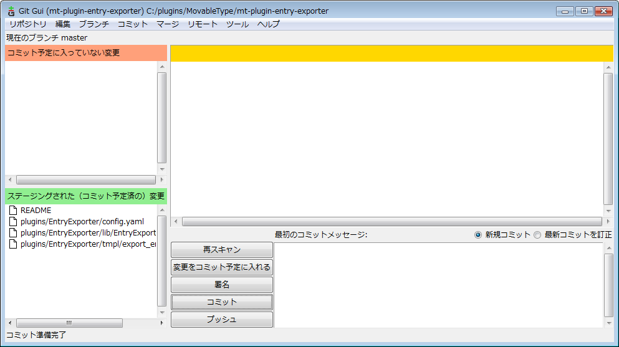The height and width of the screenshot is (347, 619).
Task: Select plugins/EntryExporter/config.yaml in staged list
Action: click(x=82, y=222)
